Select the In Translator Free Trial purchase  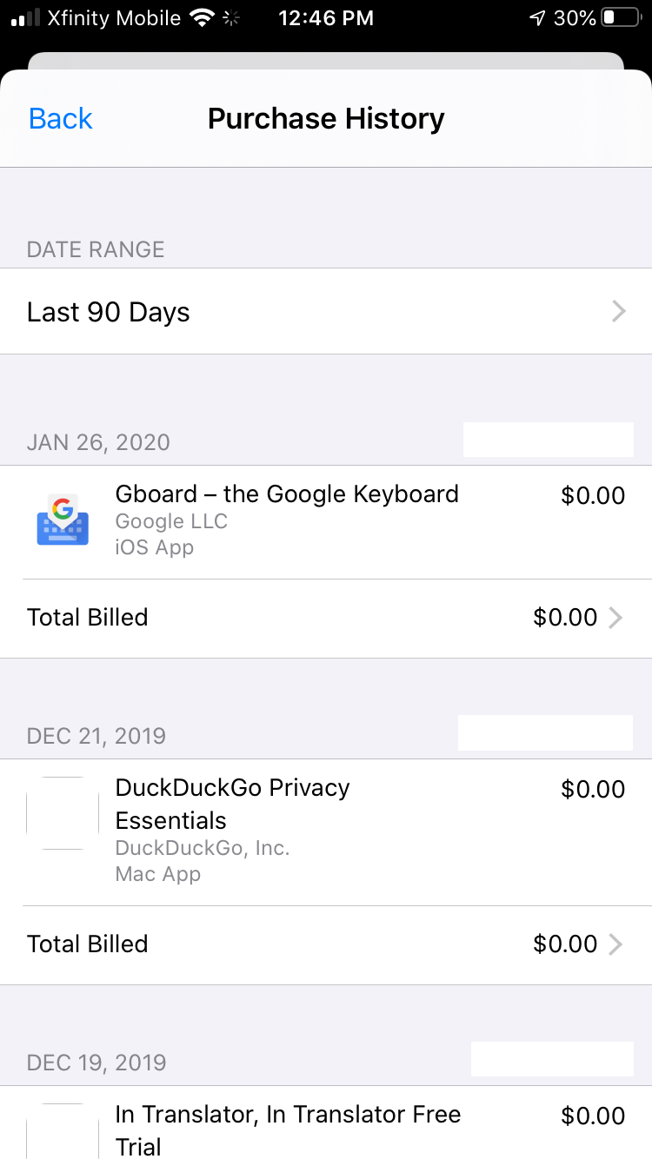(x=288, y=1129)
